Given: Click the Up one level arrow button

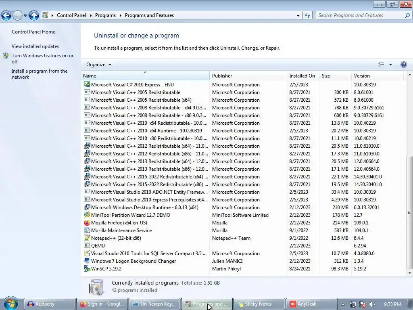Looking at the screenshot, I should 34,15.
